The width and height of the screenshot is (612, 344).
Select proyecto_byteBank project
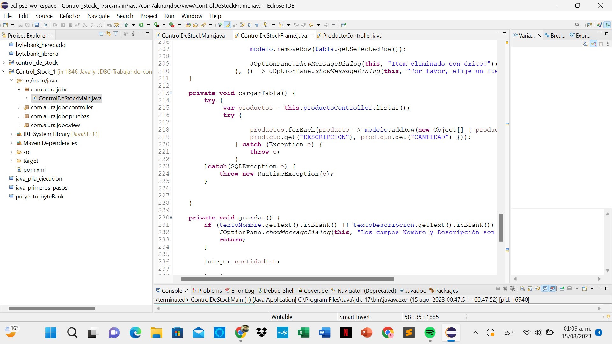(40, 197)
